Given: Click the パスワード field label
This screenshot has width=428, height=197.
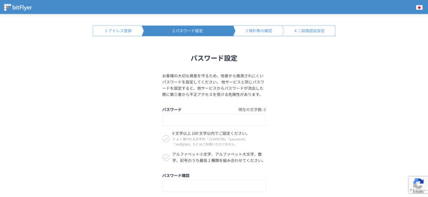Looking at the screenshot, I should click(x=172, y=110).
